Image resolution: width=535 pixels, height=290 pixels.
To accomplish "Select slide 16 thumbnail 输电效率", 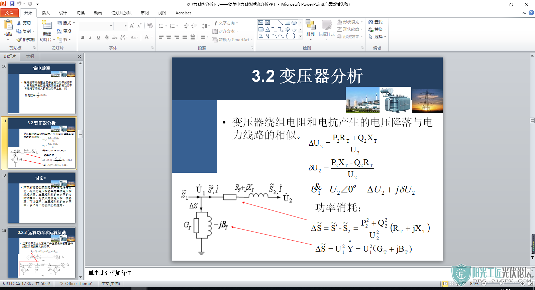I will click(42, 89).
